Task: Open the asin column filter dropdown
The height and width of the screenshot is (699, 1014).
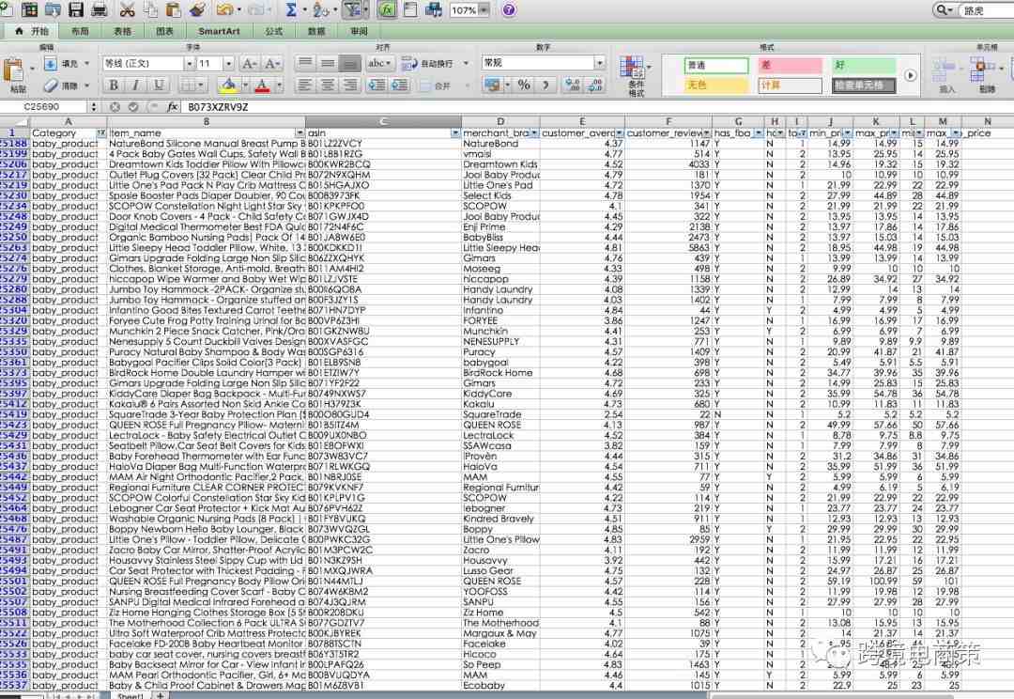Action: tap(455, 132)
